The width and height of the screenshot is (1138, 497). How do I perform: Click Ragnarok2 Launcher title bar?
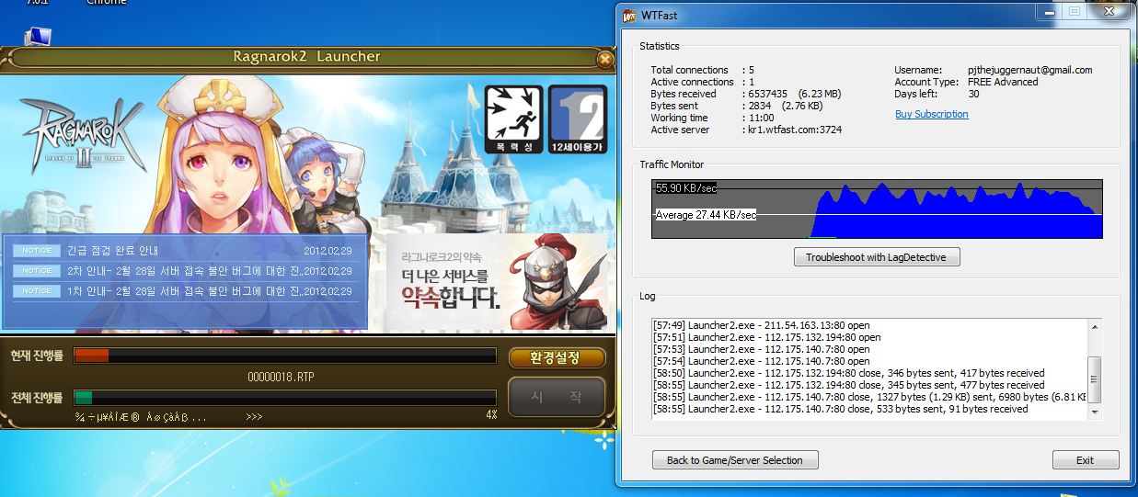(x=306, y=57)
